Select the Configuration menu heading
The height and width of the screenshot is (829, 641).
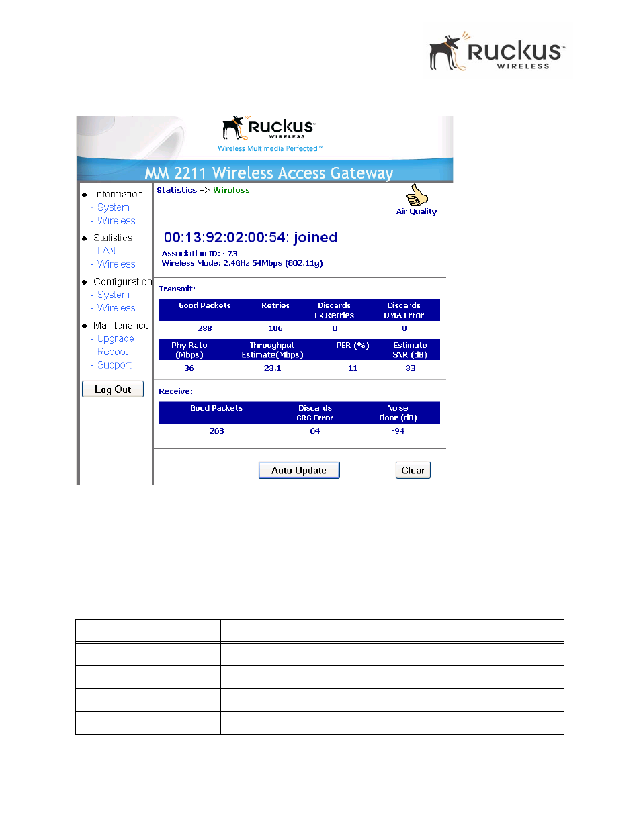[x=123, y=282]
